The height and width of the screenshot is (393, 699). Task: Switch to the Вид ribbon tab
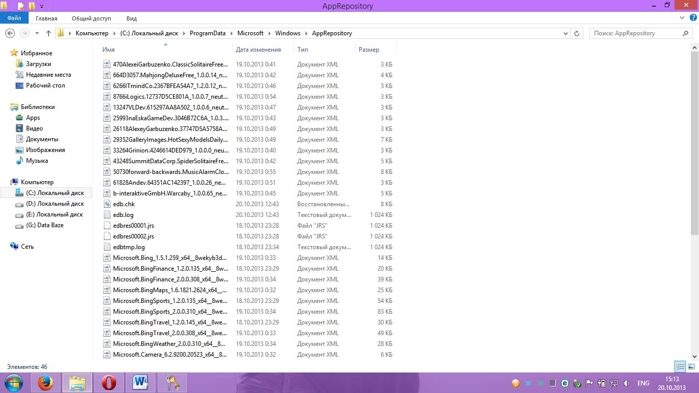point(132,18)
